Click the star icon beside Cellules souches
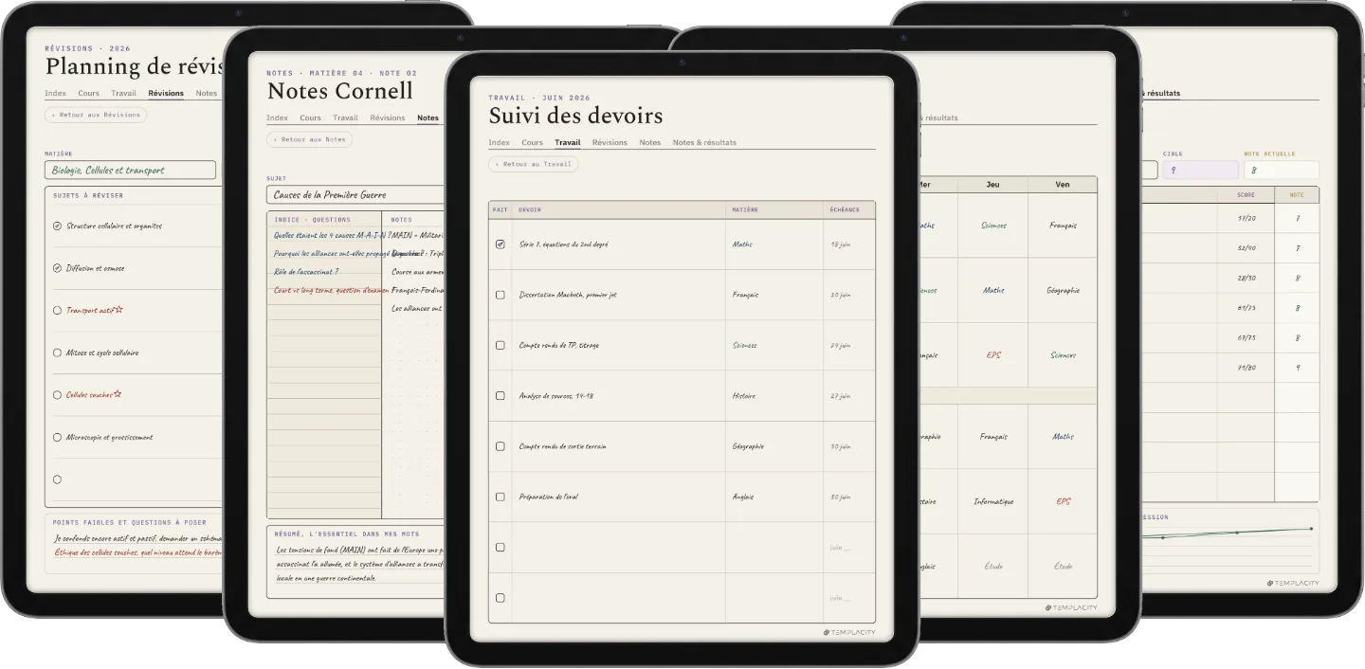1365x669 pixels. click(118, 394)
